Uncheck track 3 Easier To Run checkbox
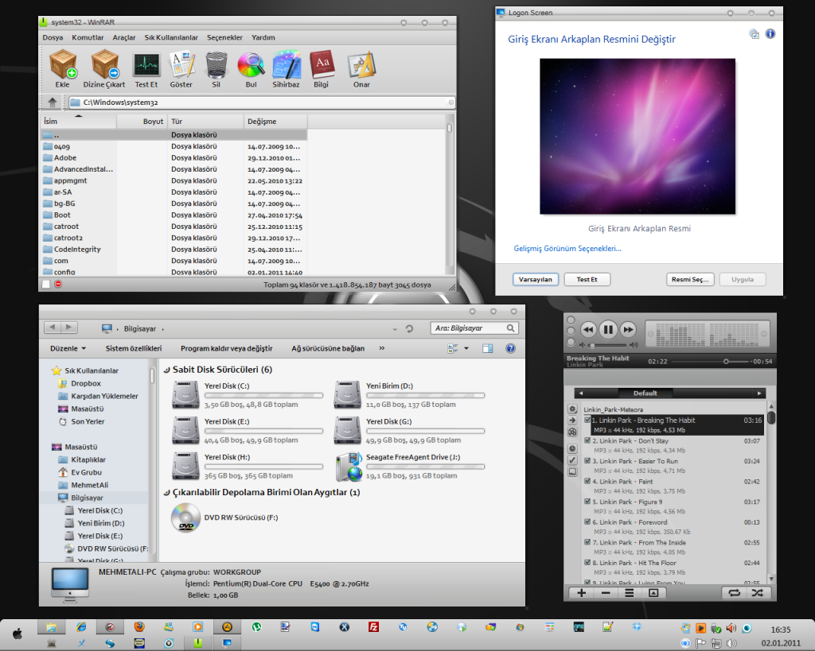 (587, 460)
